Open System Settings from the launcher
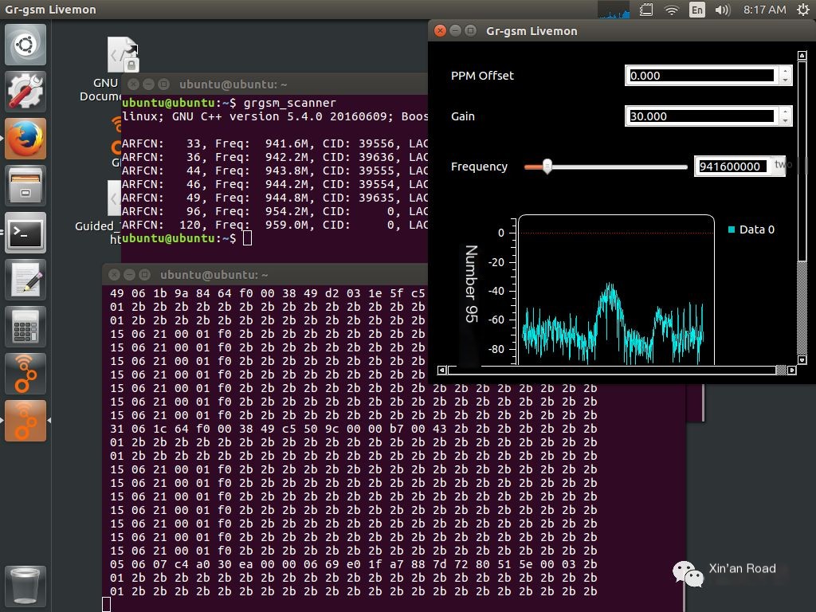This screenshot has height=612, width=816. click(25, 92)
